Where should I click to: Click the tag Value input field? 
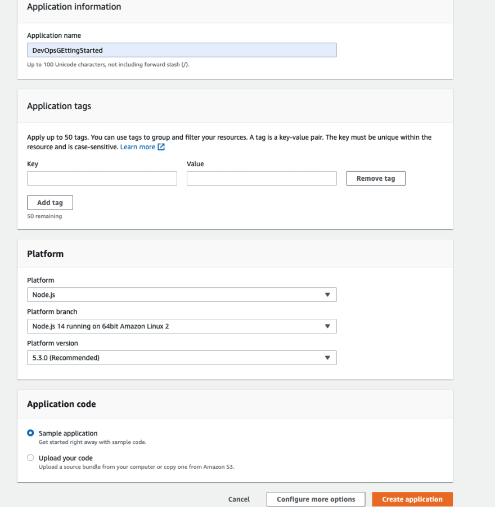(x=262, y=179)
